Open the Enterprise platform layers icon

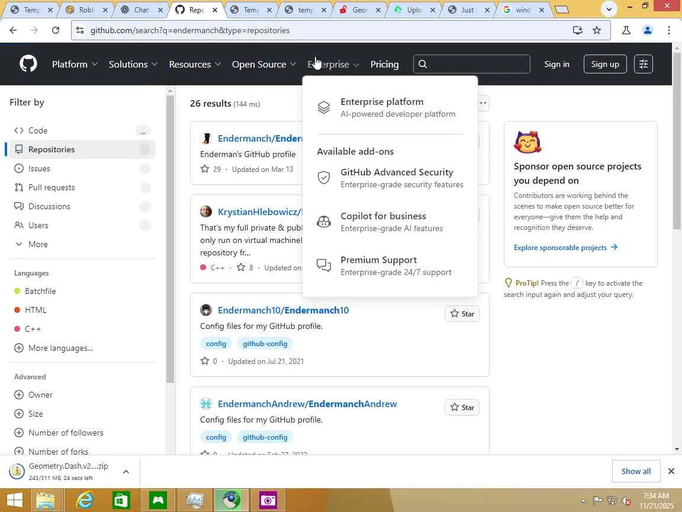tap(324, 107)
